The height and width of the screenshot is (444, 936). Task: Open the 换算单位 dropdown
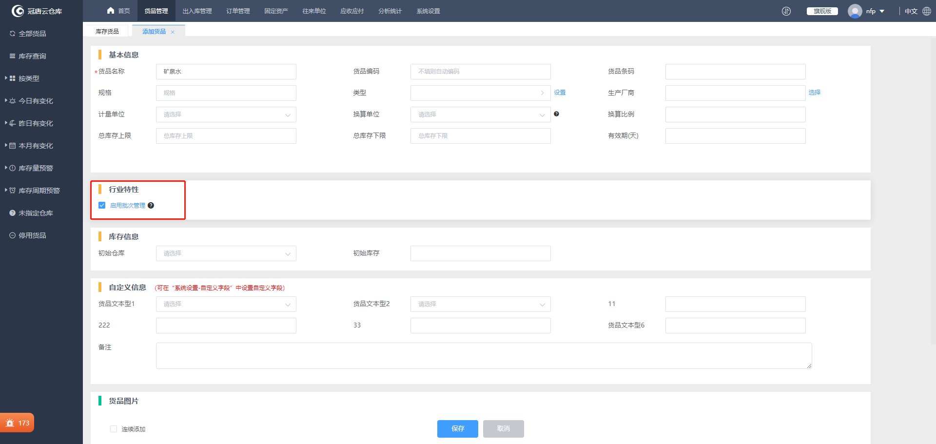coord(481,115)
